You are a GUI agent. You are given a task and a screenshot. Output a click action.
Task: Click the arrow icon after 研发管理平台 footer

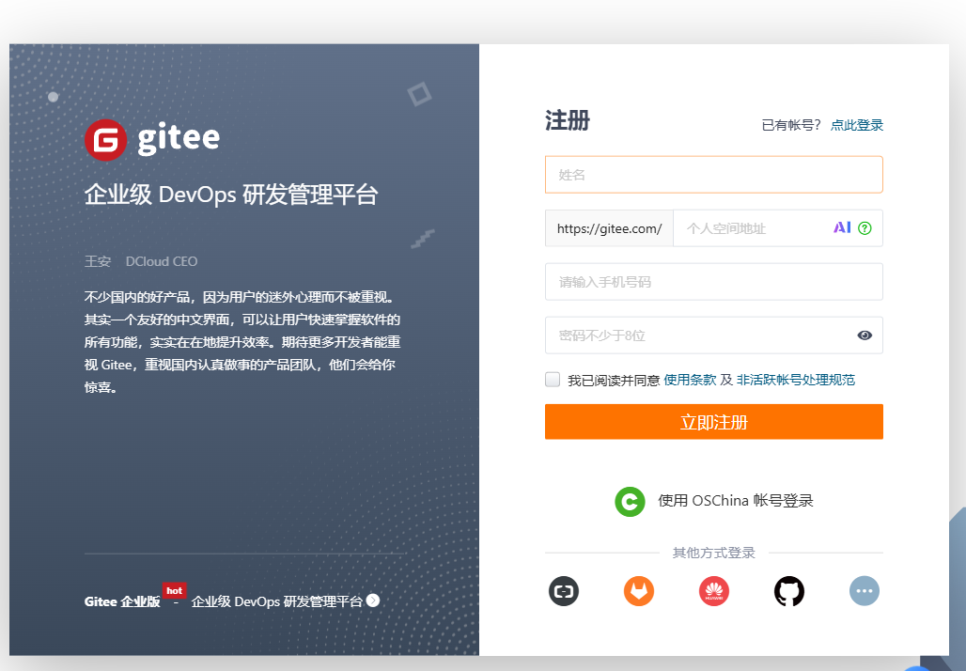click(x=373, y=601)
